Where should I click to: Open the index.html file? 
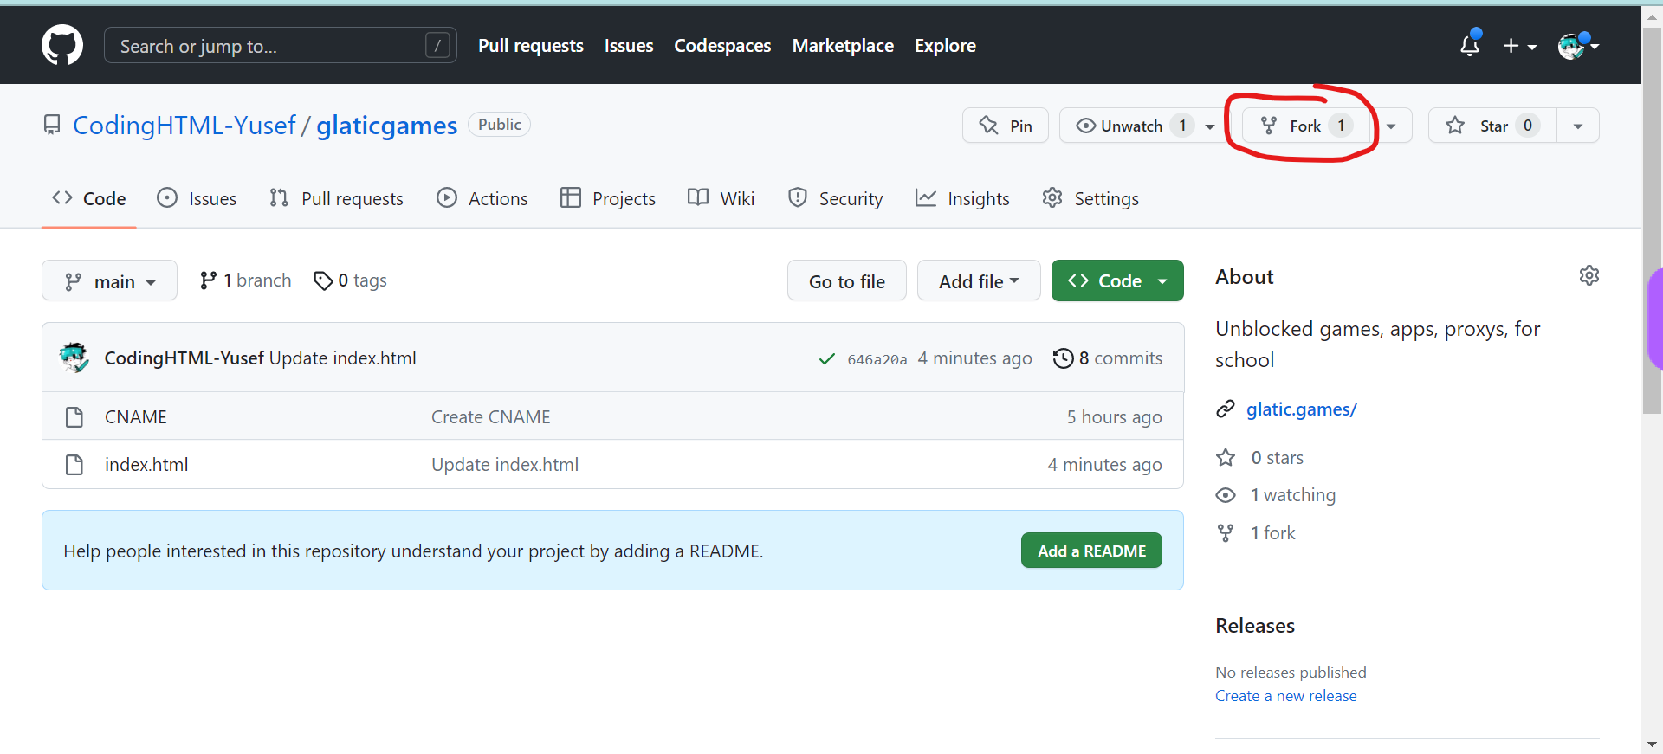(x=146, y=465)
